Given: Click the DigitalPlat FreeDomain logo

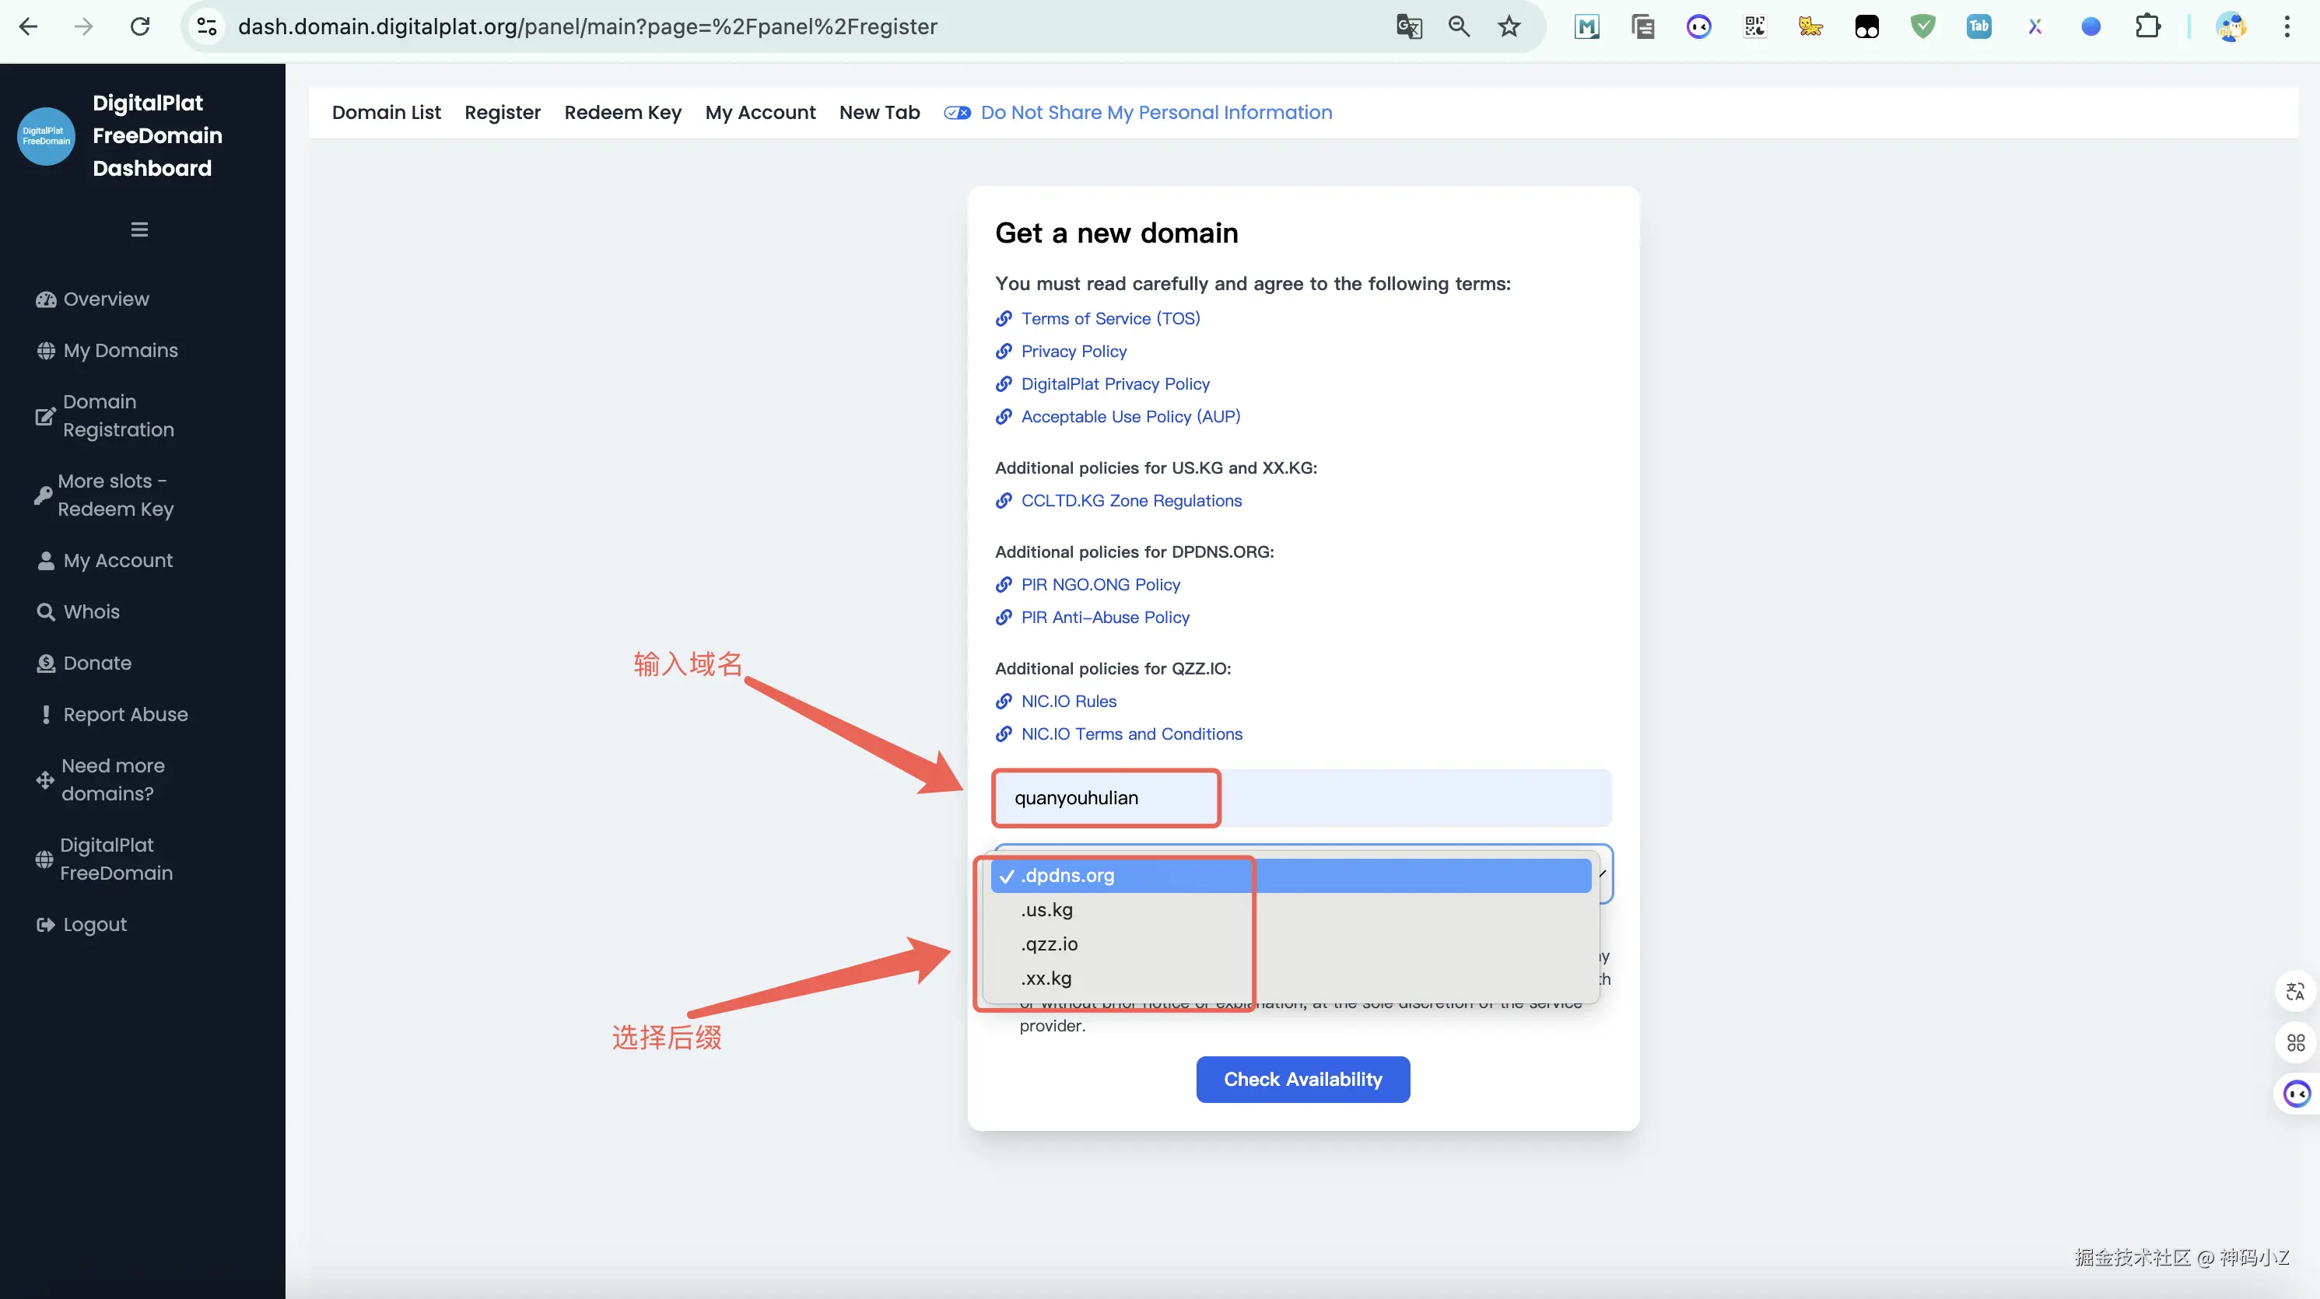Looking at the screenshot, I should coord(46,136).
